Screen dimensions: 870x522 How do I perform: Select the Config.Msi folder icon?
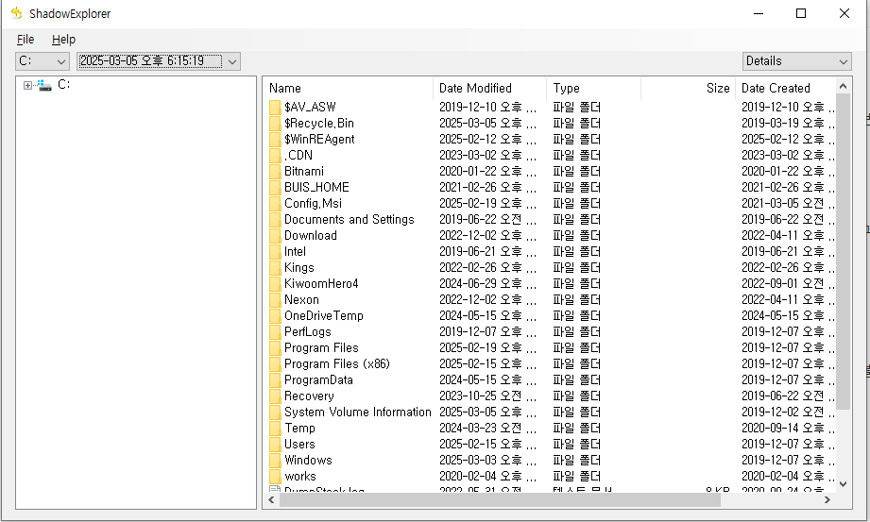pos(275,204)
